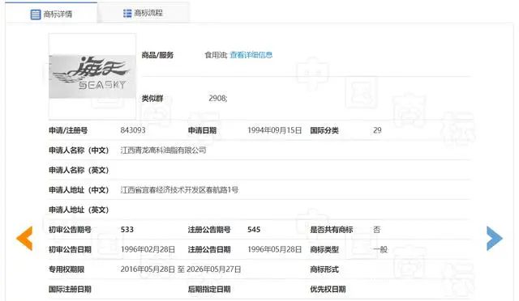Screen dimensions: 519x301
Task: Click the international class value 29
Action: click(377, 130)
